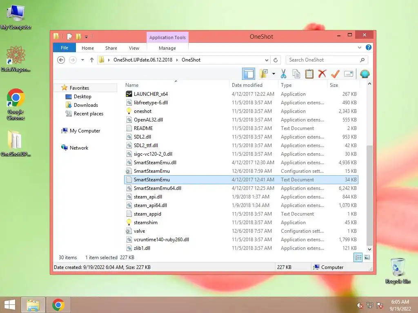Click the blue globe shell icon

[x=365, y=74]
